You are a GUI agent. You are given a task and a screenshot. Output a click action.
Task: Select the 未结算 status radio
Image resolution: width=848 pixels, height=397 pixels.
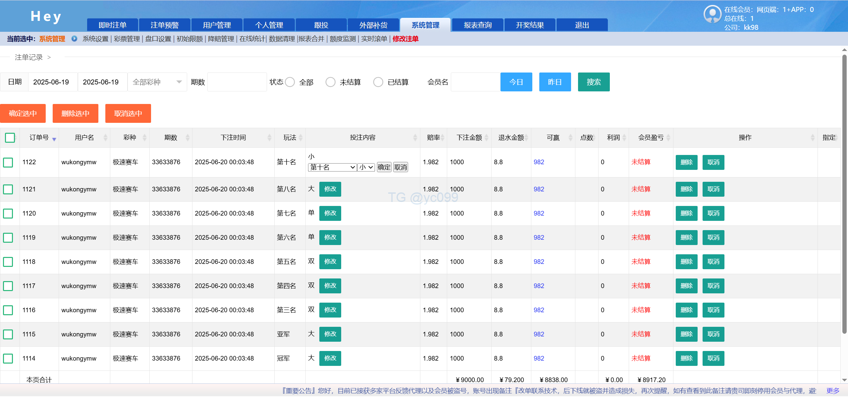pos(330,82)
